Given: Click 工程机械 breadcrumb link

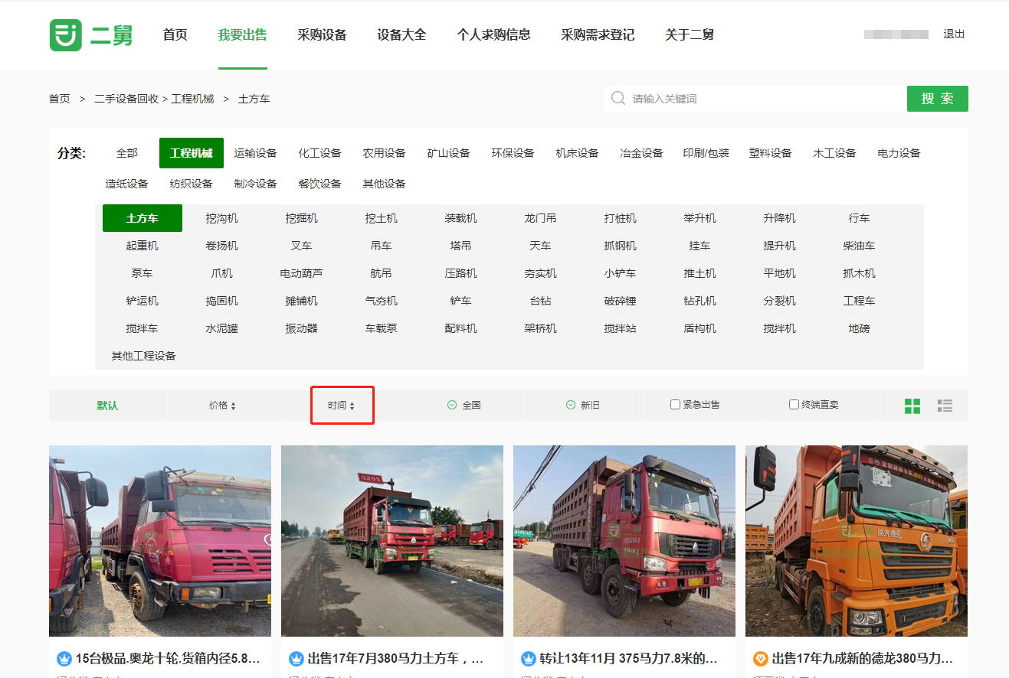Looking at the screenshot, I should click(193, 99).
